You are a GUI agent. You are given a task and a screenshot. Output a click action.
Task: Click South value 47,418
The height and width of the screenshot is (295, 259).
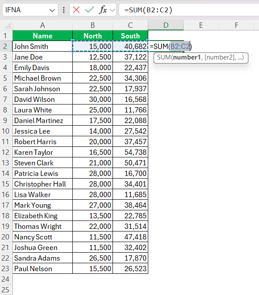(131, 237)
